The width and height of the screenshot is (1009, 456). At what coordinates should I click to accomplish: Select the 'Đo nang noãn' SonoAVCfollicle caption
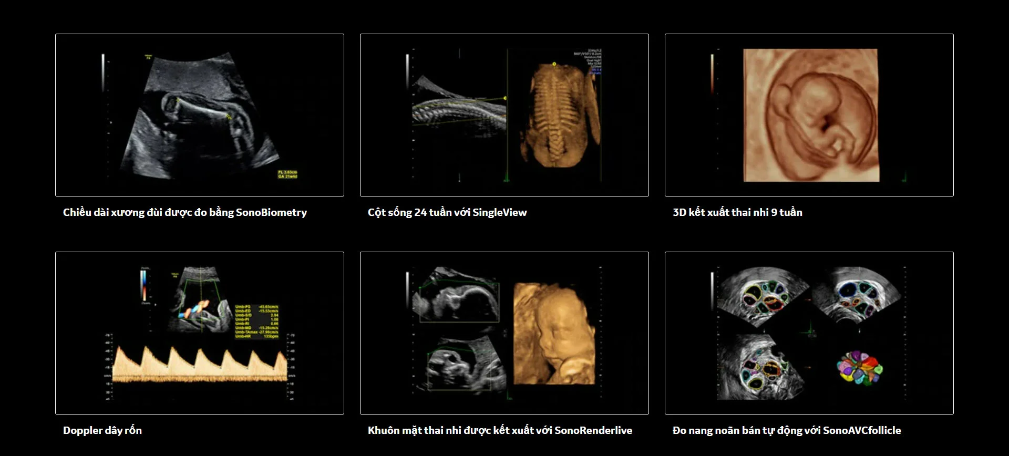coord(786,430)
